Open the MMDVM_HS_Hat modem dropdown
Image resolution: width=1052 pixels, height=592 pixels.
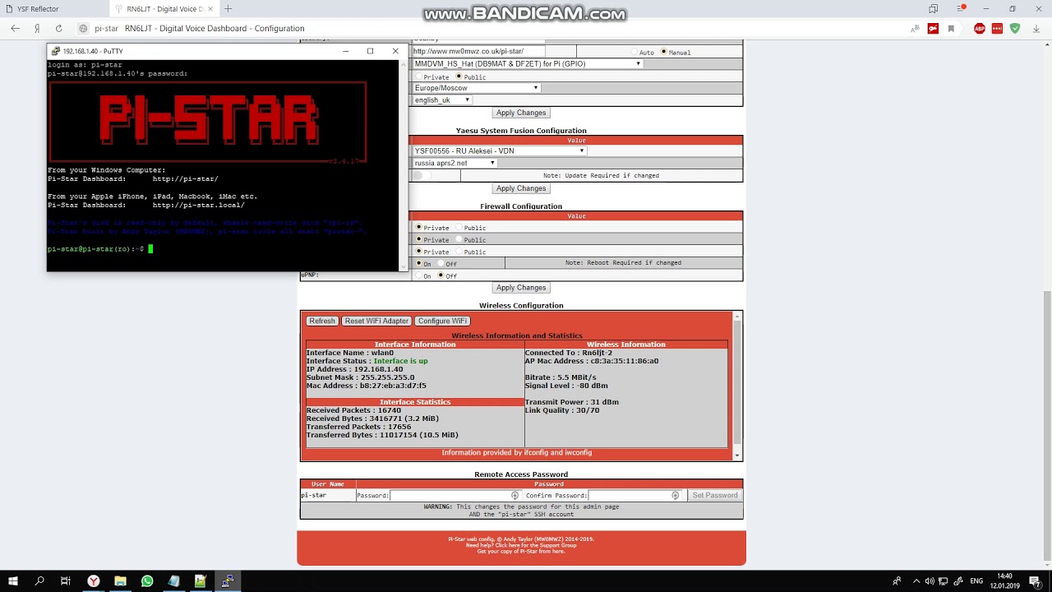527,63
